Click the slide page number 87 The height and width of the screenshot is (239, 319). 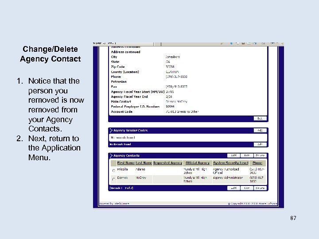[x=293, y=218]
